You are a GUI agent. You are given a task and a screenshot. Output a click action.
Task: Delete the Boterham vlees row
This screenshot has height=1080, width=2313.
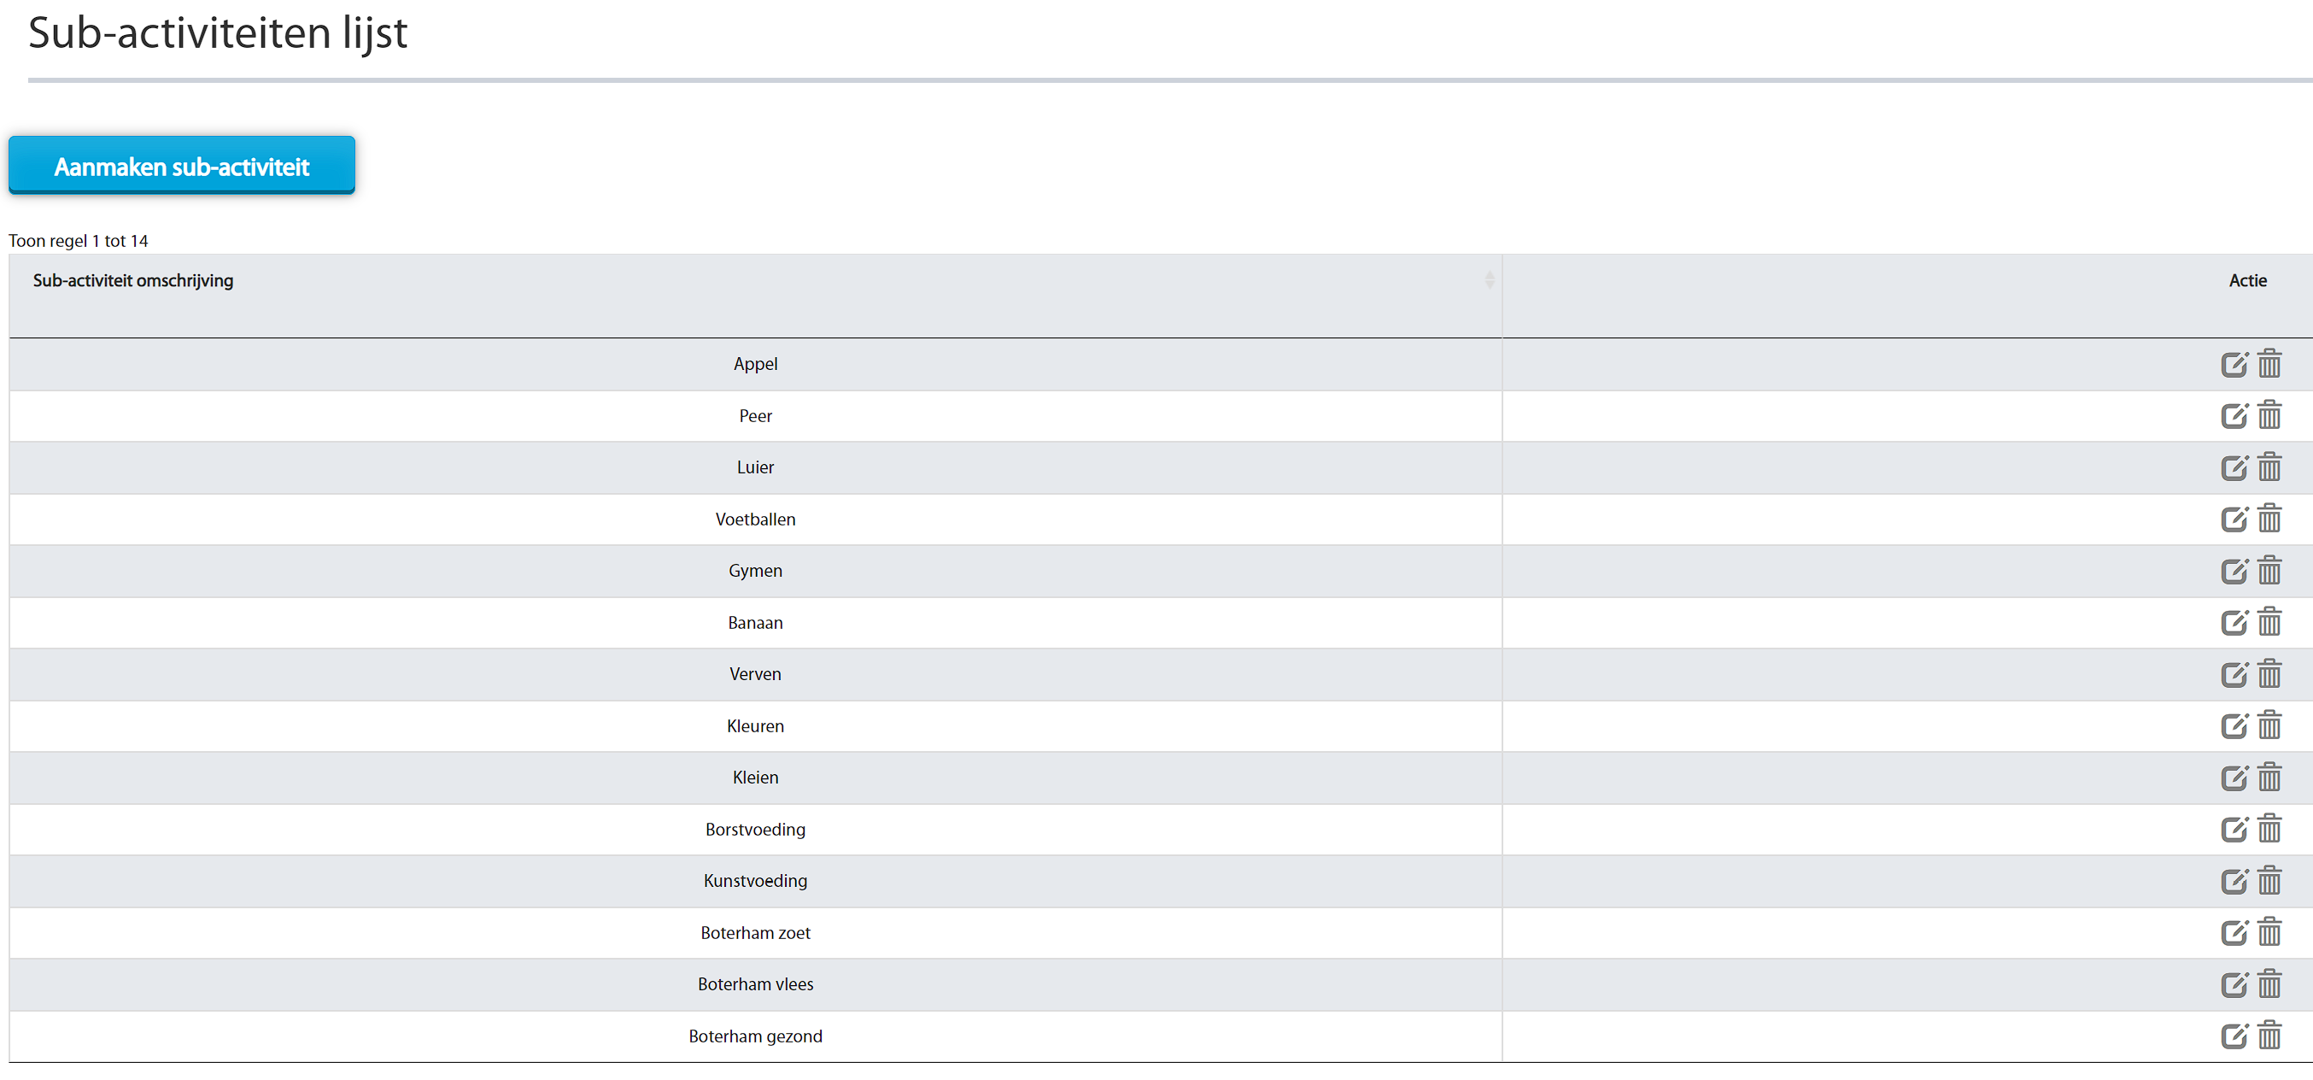(x=2269, y=983)
